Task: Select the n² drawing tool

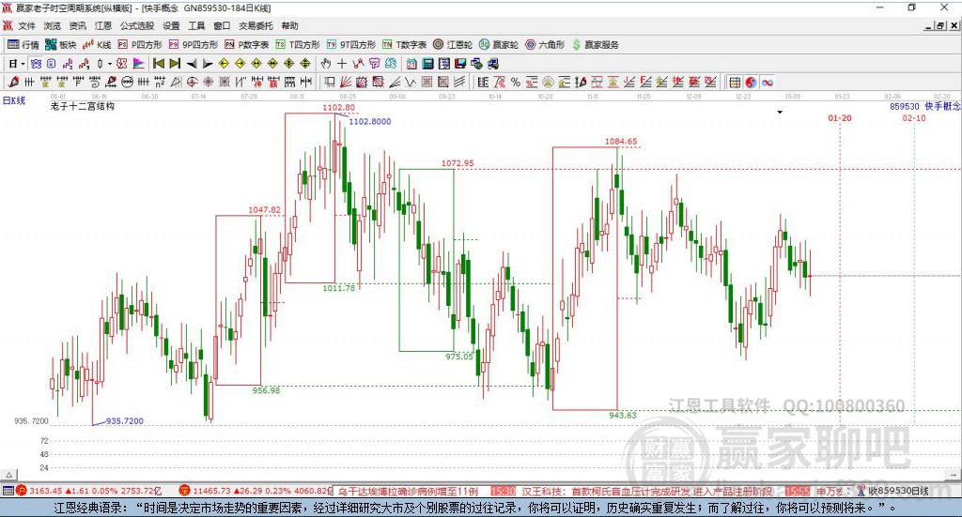Action: 160,82
